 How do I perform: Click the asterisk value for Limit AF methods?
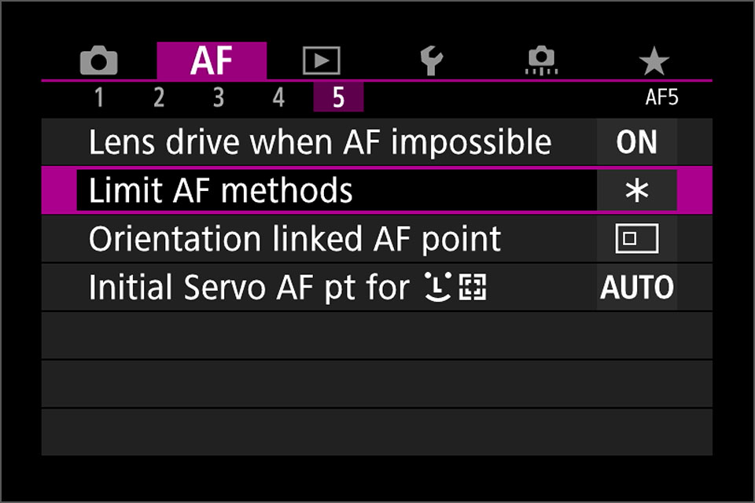click(636, 190)
